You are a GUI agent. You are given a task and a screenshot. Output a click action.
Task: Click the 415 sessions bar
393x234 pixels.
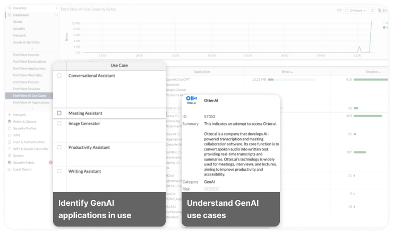point(371,80)
